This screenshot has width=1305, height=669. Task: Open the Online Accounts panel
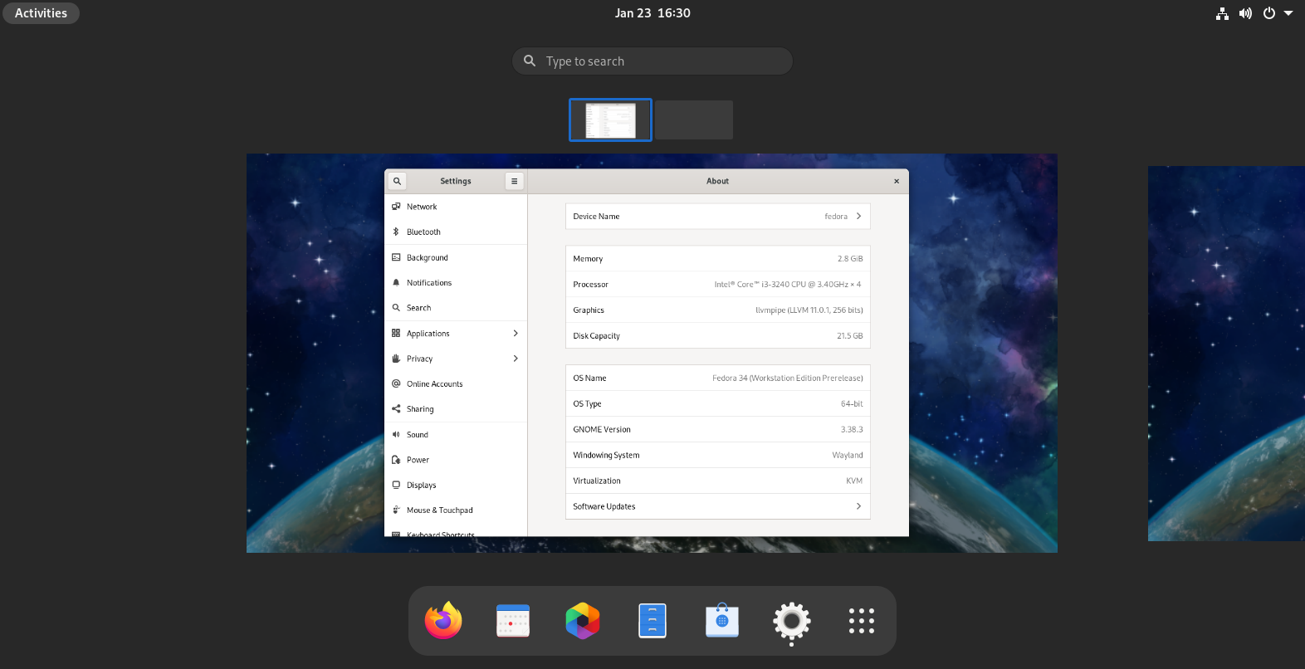pos(456,383)
